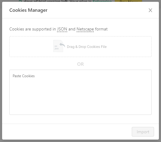The image size is (161, 142).
Task: Click the Enterprise plan link behind dialog
Action: [102, 1]
